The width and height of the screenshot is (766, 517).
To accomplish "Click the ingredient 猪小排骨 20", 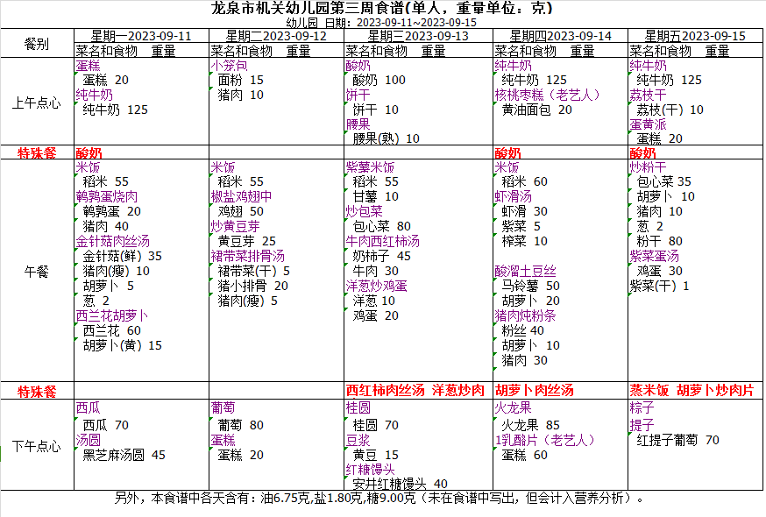I will coord(252,286).
